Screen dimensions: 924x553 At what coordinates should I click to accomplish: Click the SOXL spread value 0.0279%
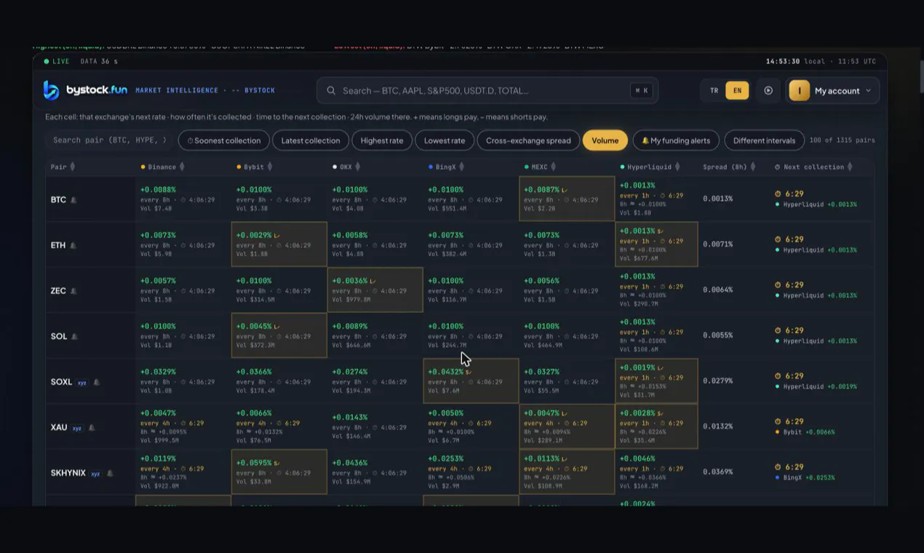(718, 381)
